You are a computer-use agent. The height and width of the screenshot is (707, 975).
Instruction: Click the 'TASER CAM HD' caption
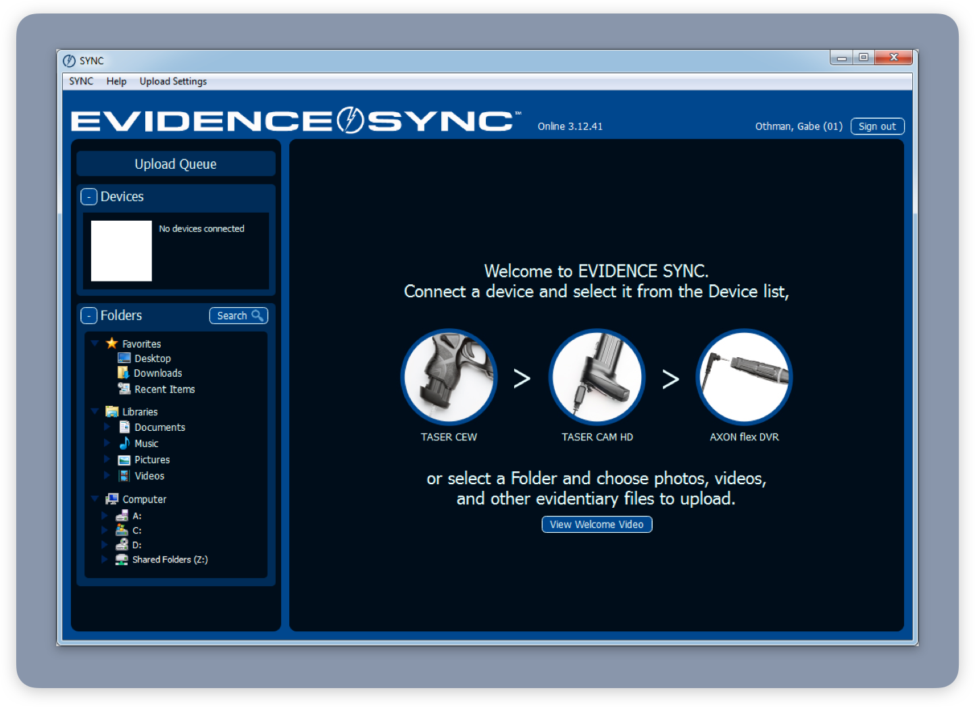click(597, 438)
